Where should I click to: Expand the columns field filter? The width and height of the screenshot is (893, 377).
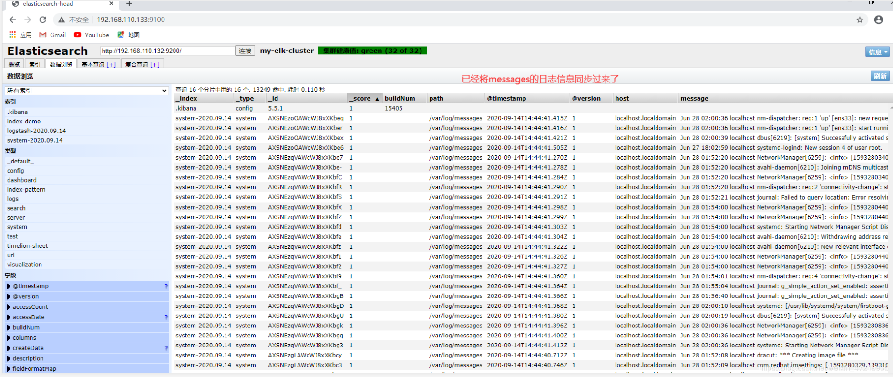(9, 337)
